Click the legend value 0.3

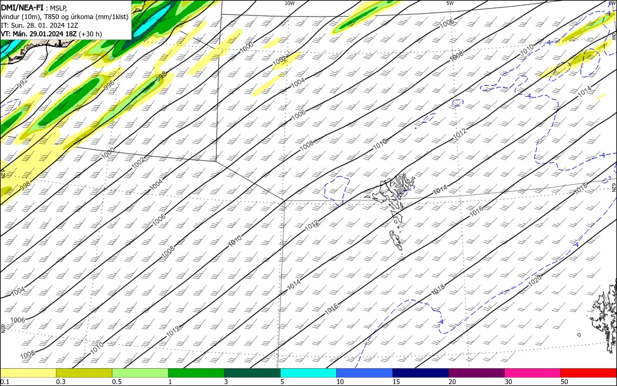[60, 382]
